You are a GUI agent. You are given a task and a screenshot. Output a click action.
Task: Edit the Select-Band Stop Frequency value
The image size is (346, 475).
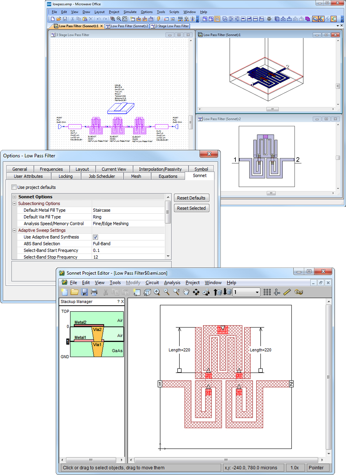(128, 257)
